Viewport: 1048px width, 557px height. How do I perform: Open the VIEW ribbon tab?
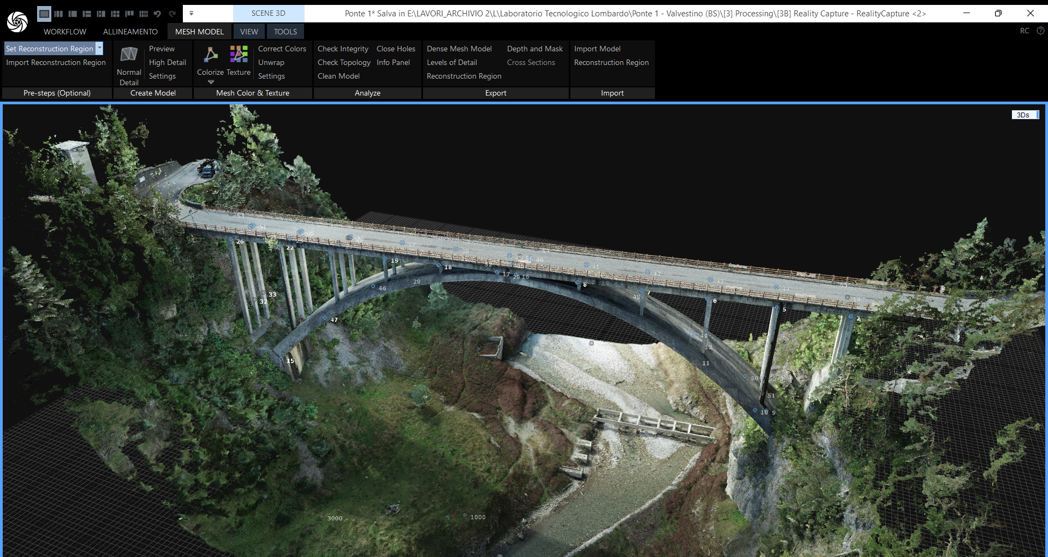click(249, 32)
